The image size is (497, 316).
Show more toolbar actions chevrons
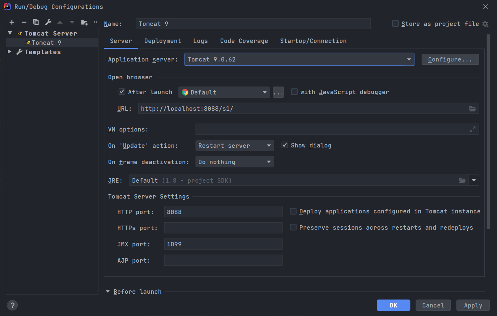[95, 22]
